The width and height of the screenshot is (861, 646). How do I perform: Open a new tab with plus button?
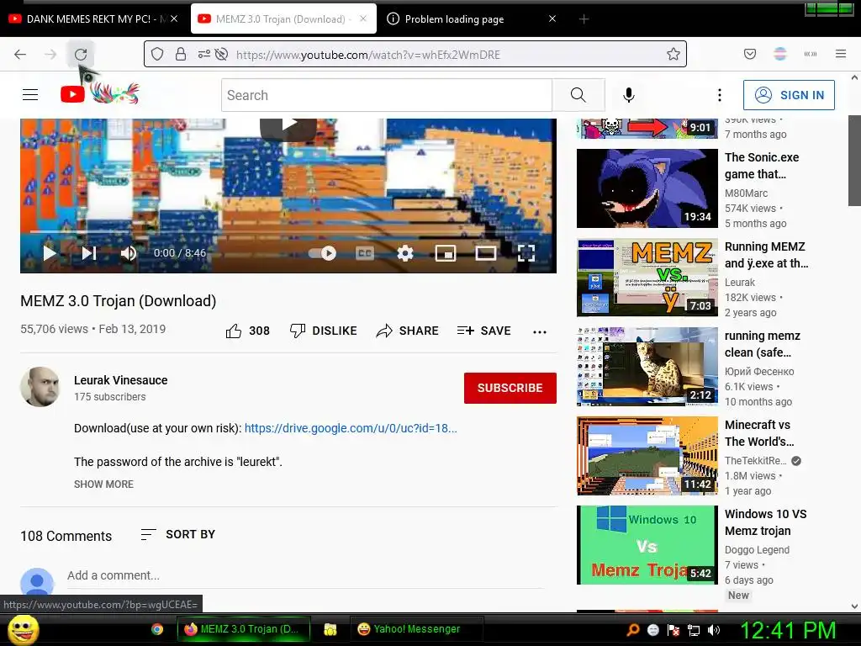(x=584, y=19)
